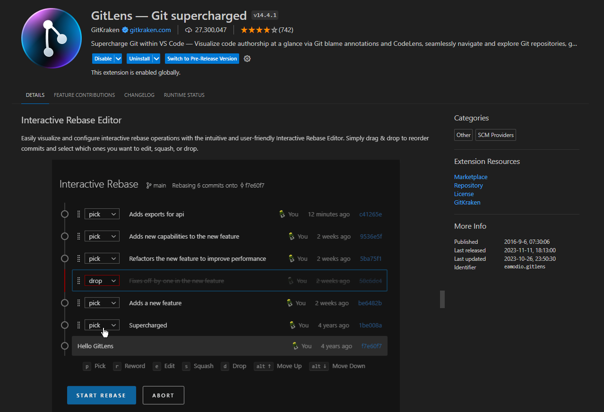The width and height of the screenshot is (604, 412).
Task: Click the drag handle on 'Adds exports for api' row
Action: pyautogui.click(x=78, y=214)
